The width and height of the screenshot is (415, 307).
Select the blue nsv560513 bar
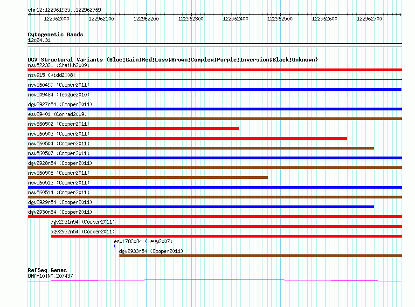[214, 187]
